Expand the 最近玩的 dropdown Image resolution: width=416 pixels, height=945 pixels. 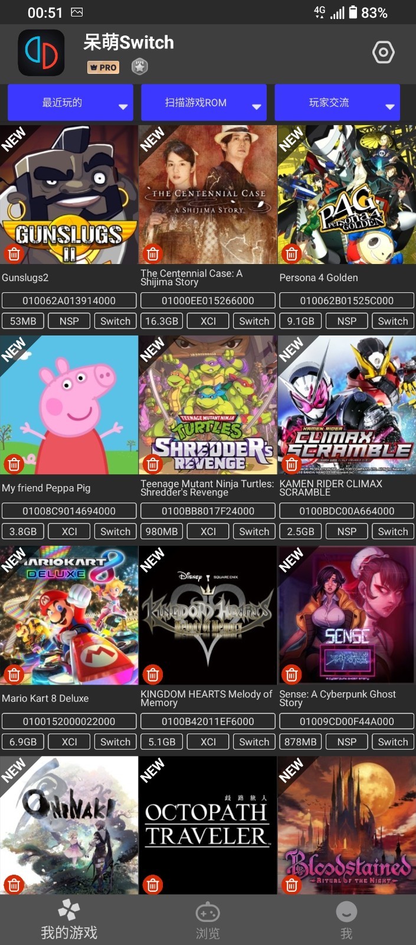(70, 103)
